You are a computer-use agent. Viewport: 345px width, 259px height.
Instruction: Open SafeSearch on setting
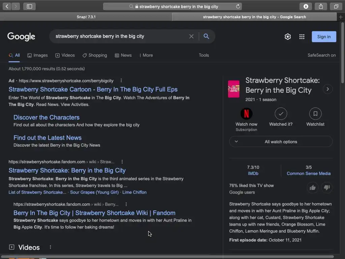tap(321, 55)
